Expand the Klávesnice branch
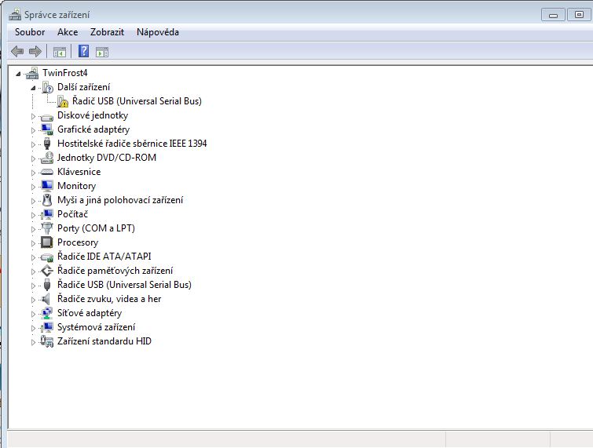Image resolution: width=593 pixels, height=448 pixels. pos(33,173)
